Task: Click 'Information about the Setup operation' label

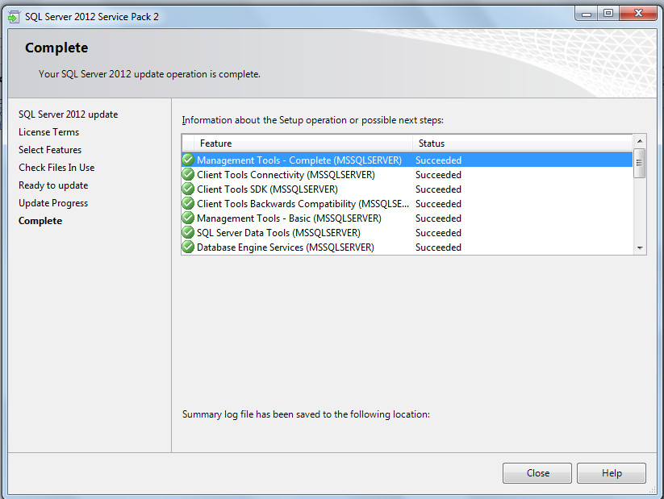Action: (x=312, y=120)
